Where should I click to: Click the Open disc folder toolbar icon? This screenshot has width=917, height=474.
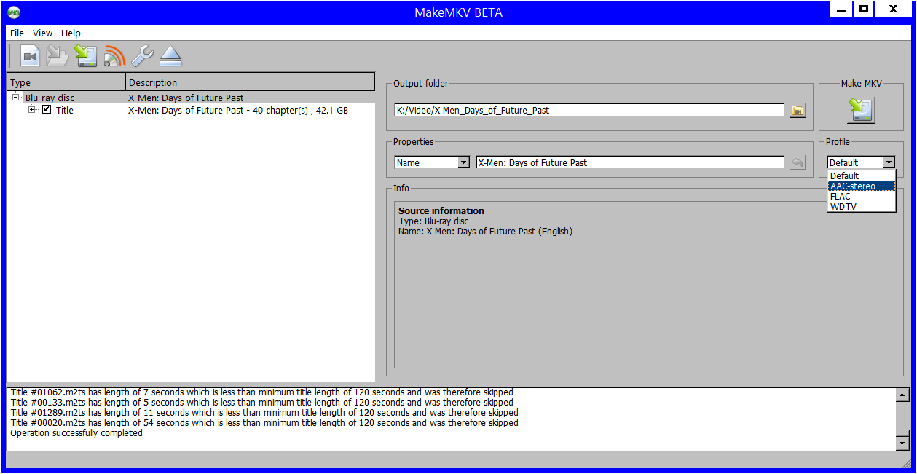coord(58,56)
